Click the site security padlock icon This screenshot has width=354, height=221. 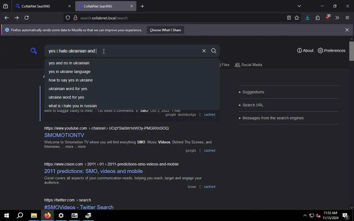[75, 18]
